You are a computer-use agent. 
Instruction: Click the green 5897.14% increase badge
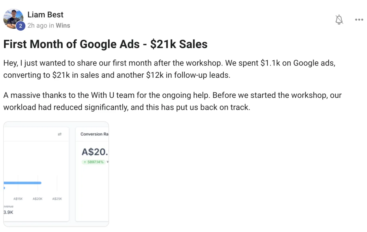pos(94,162)
